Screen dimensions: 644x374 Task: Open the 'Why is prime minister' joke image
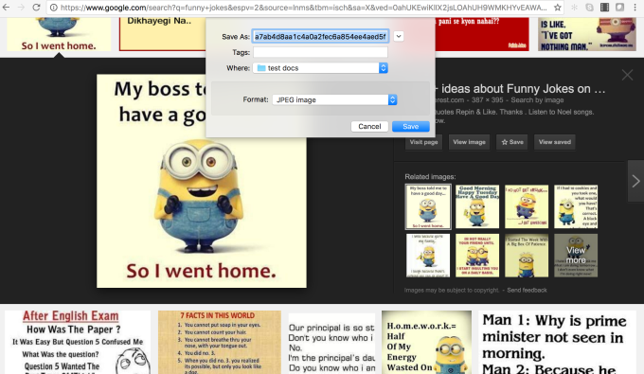557,342
